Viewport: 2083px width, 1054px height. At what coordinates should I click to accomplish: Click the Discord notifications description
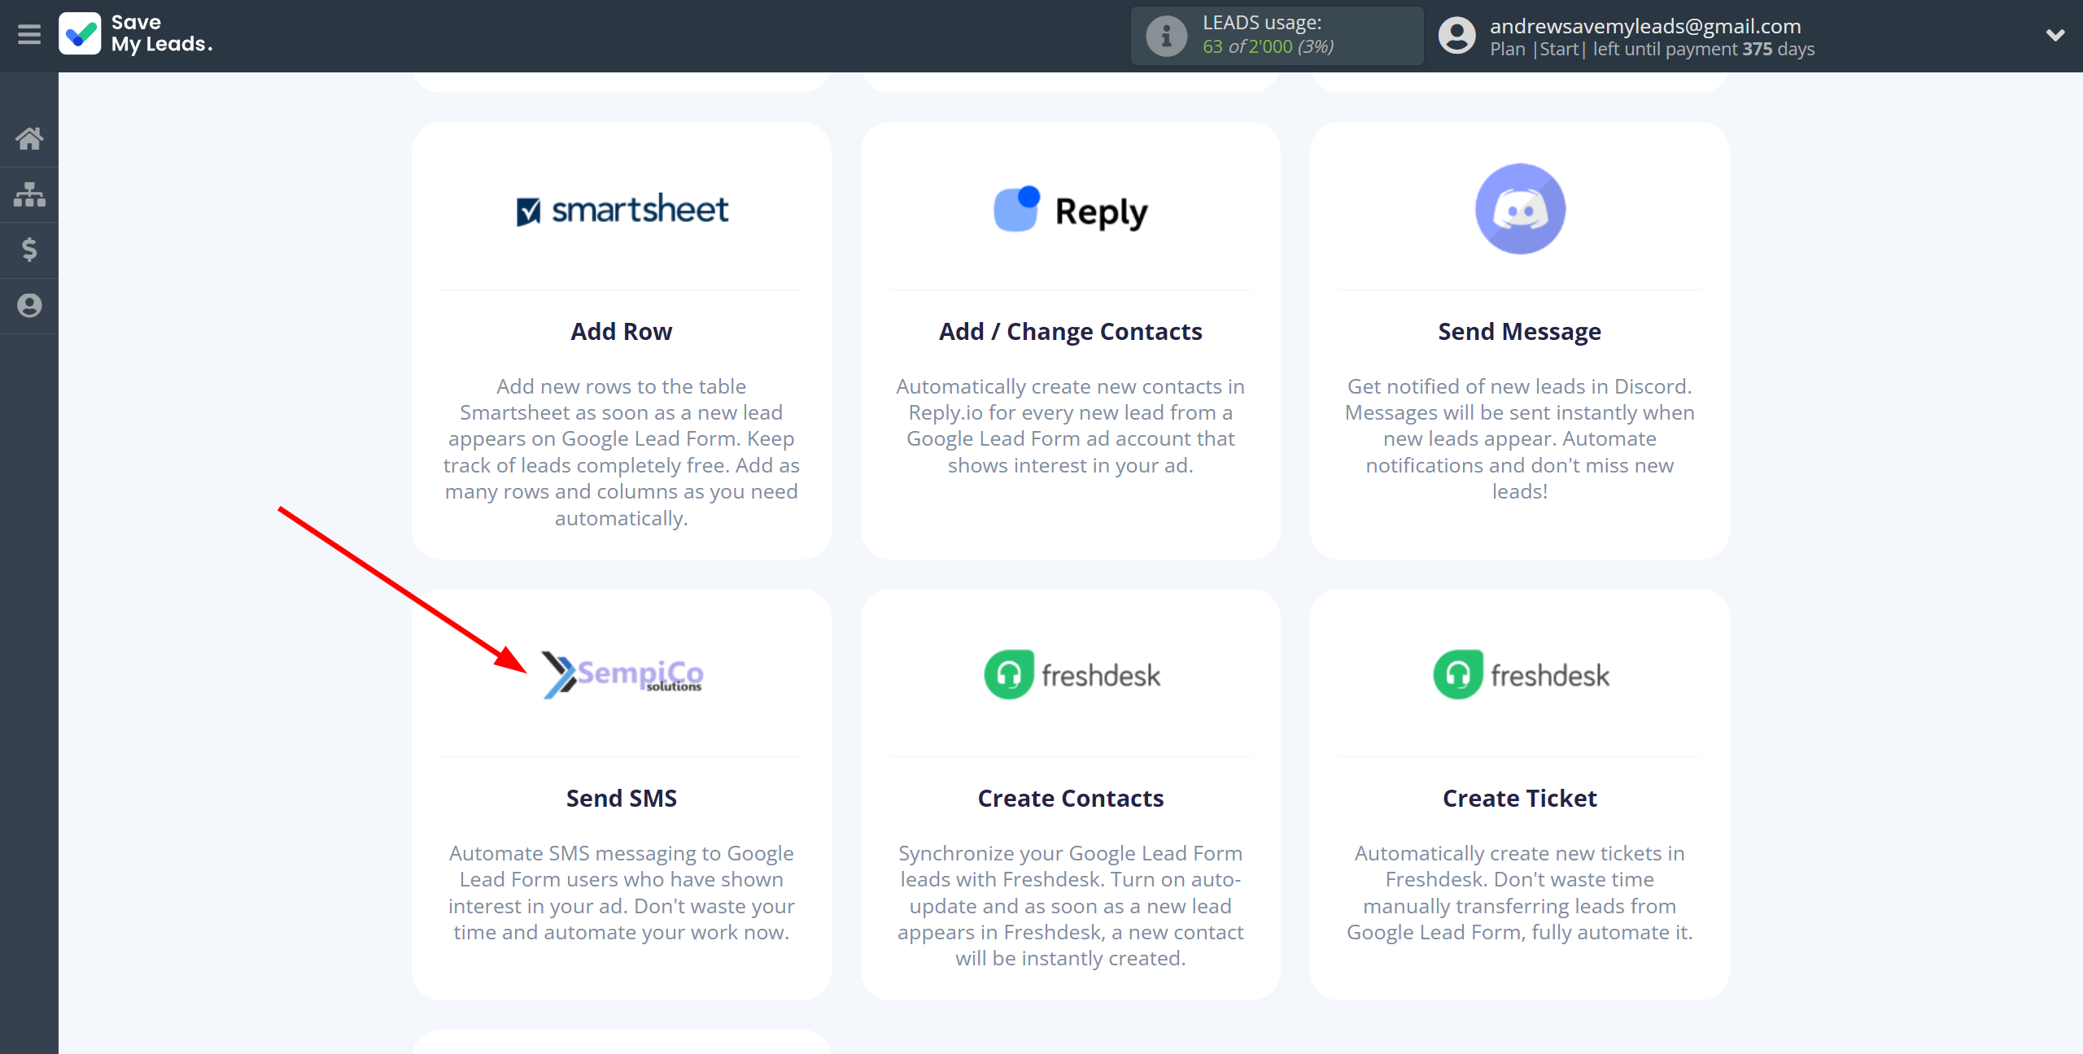(x=1520, y=439)
